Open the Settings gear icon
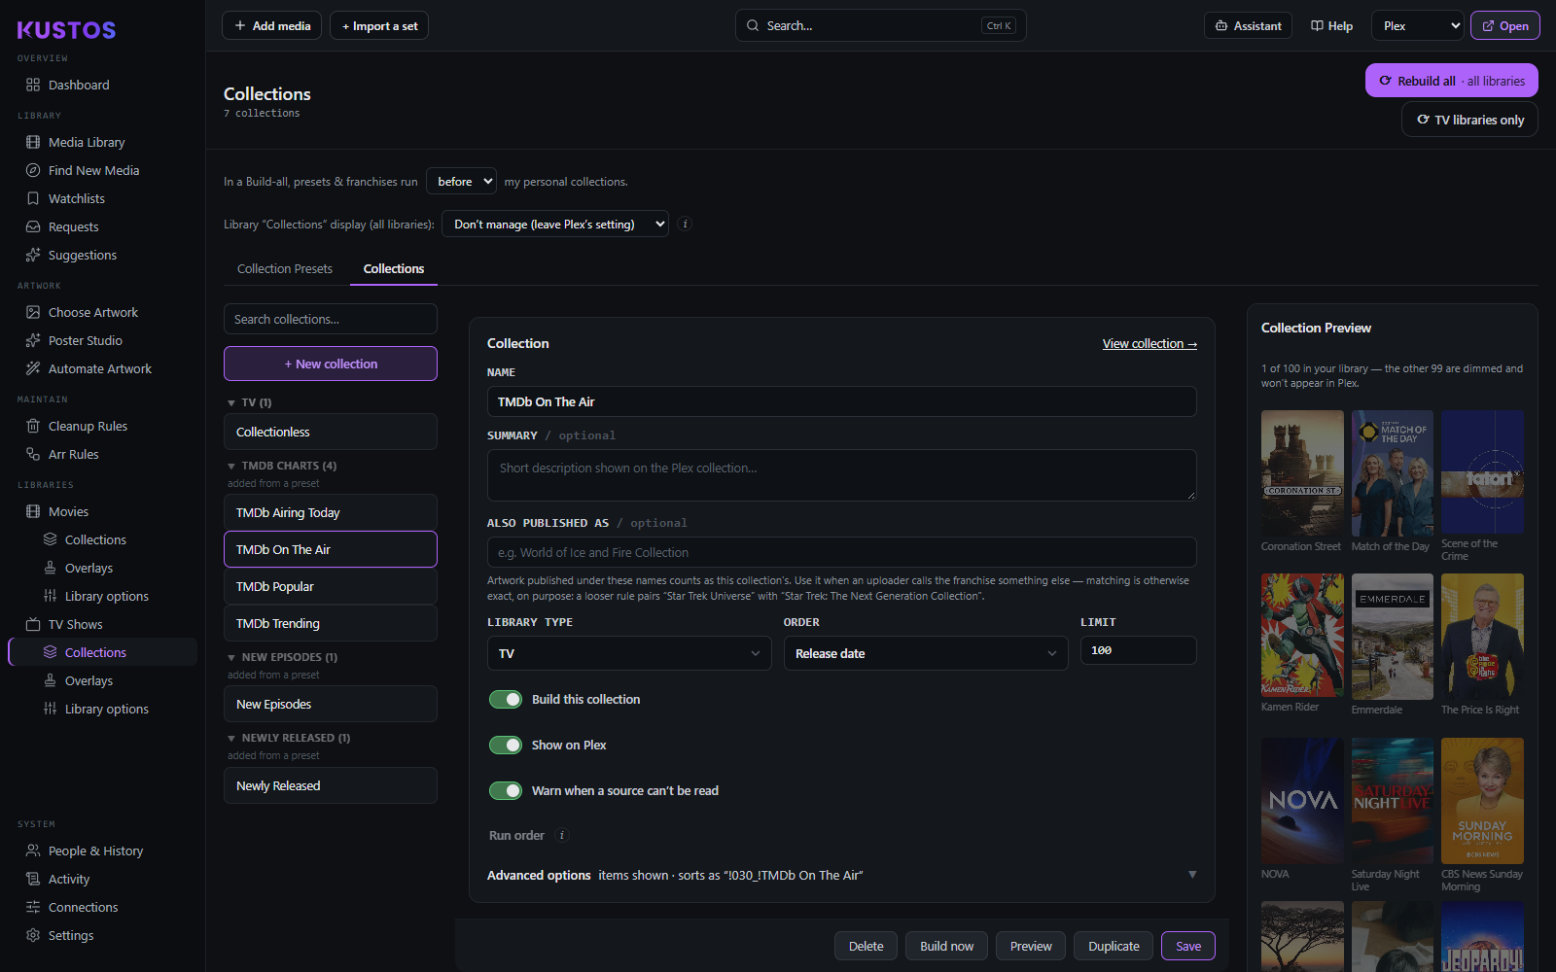 (x=33, y=935)
